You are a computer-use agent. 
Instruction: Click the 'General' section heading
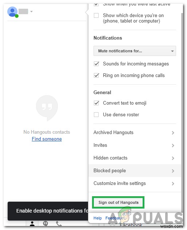pos(102,92)
